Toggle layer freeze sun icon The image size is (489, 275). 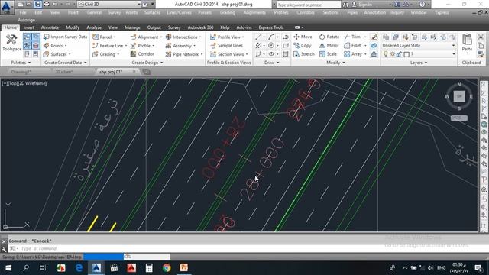393,54
